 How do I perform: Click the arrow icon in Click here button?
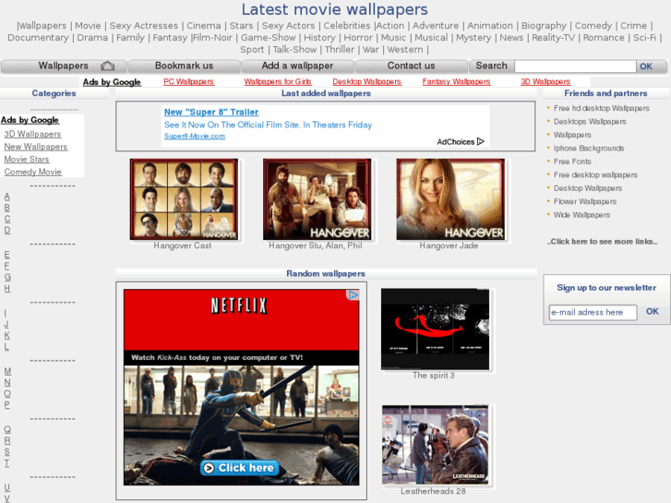pos(209,468)
